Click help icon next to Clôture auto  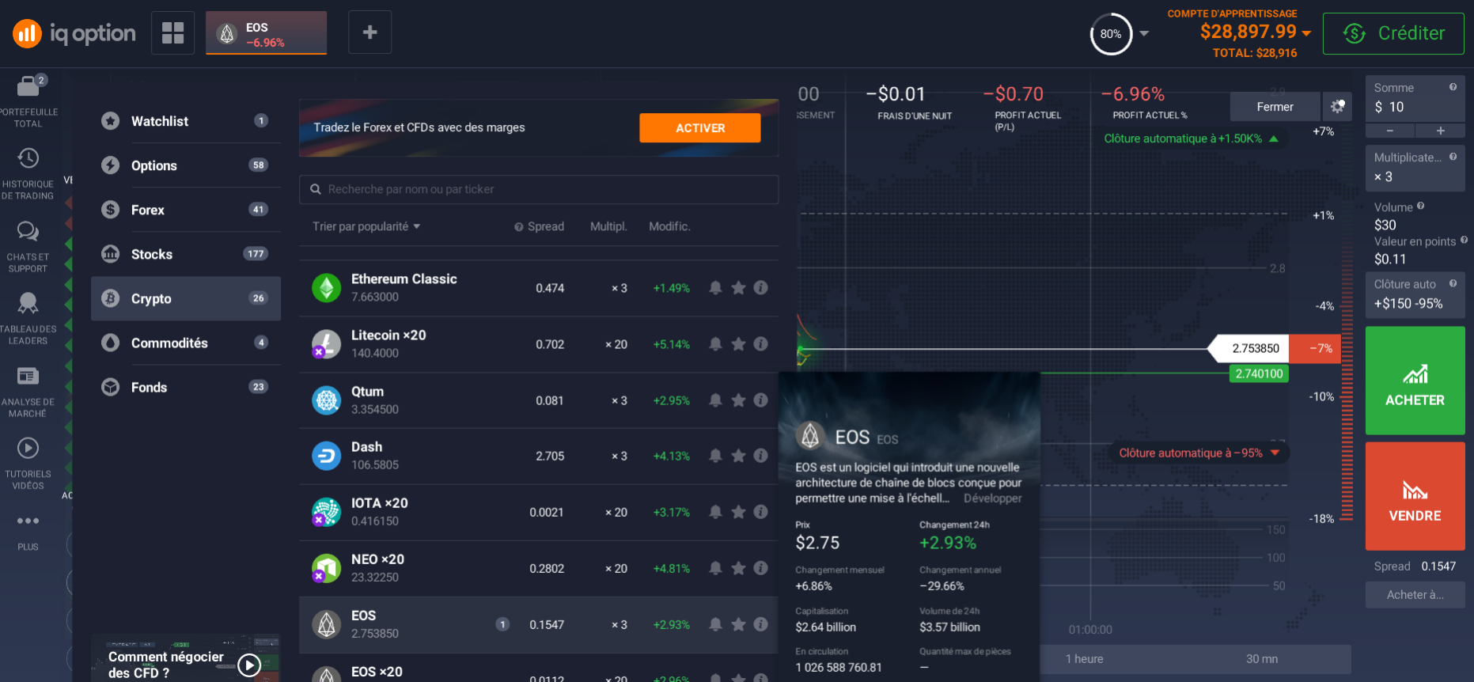point(1453,283)
